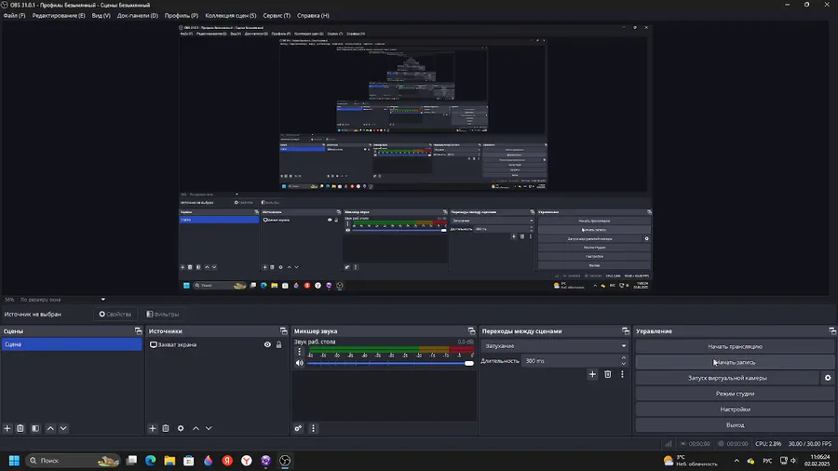Delete the selected source using the trash icon

[x=166, y=428]
